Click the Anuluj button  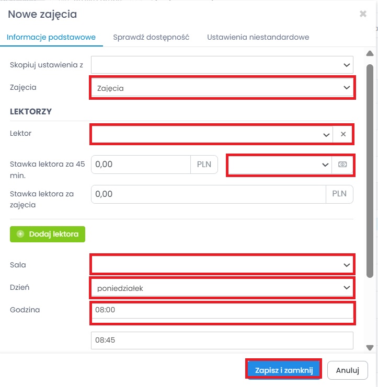pyautogui.click(x=347, y=370)
